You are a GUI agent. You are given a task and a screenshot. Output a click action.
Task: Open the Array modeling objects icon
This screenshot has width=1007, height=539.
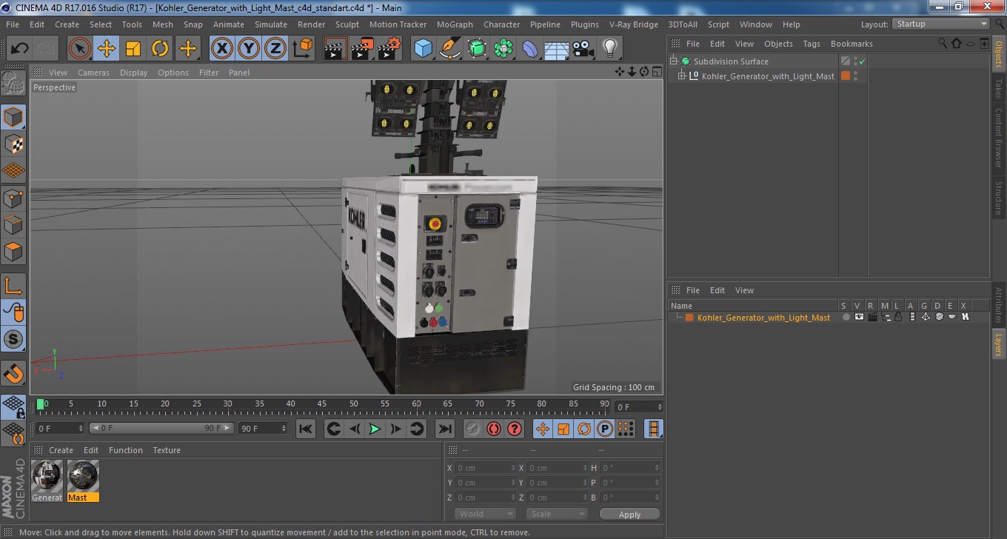click(x=503, y=49)
